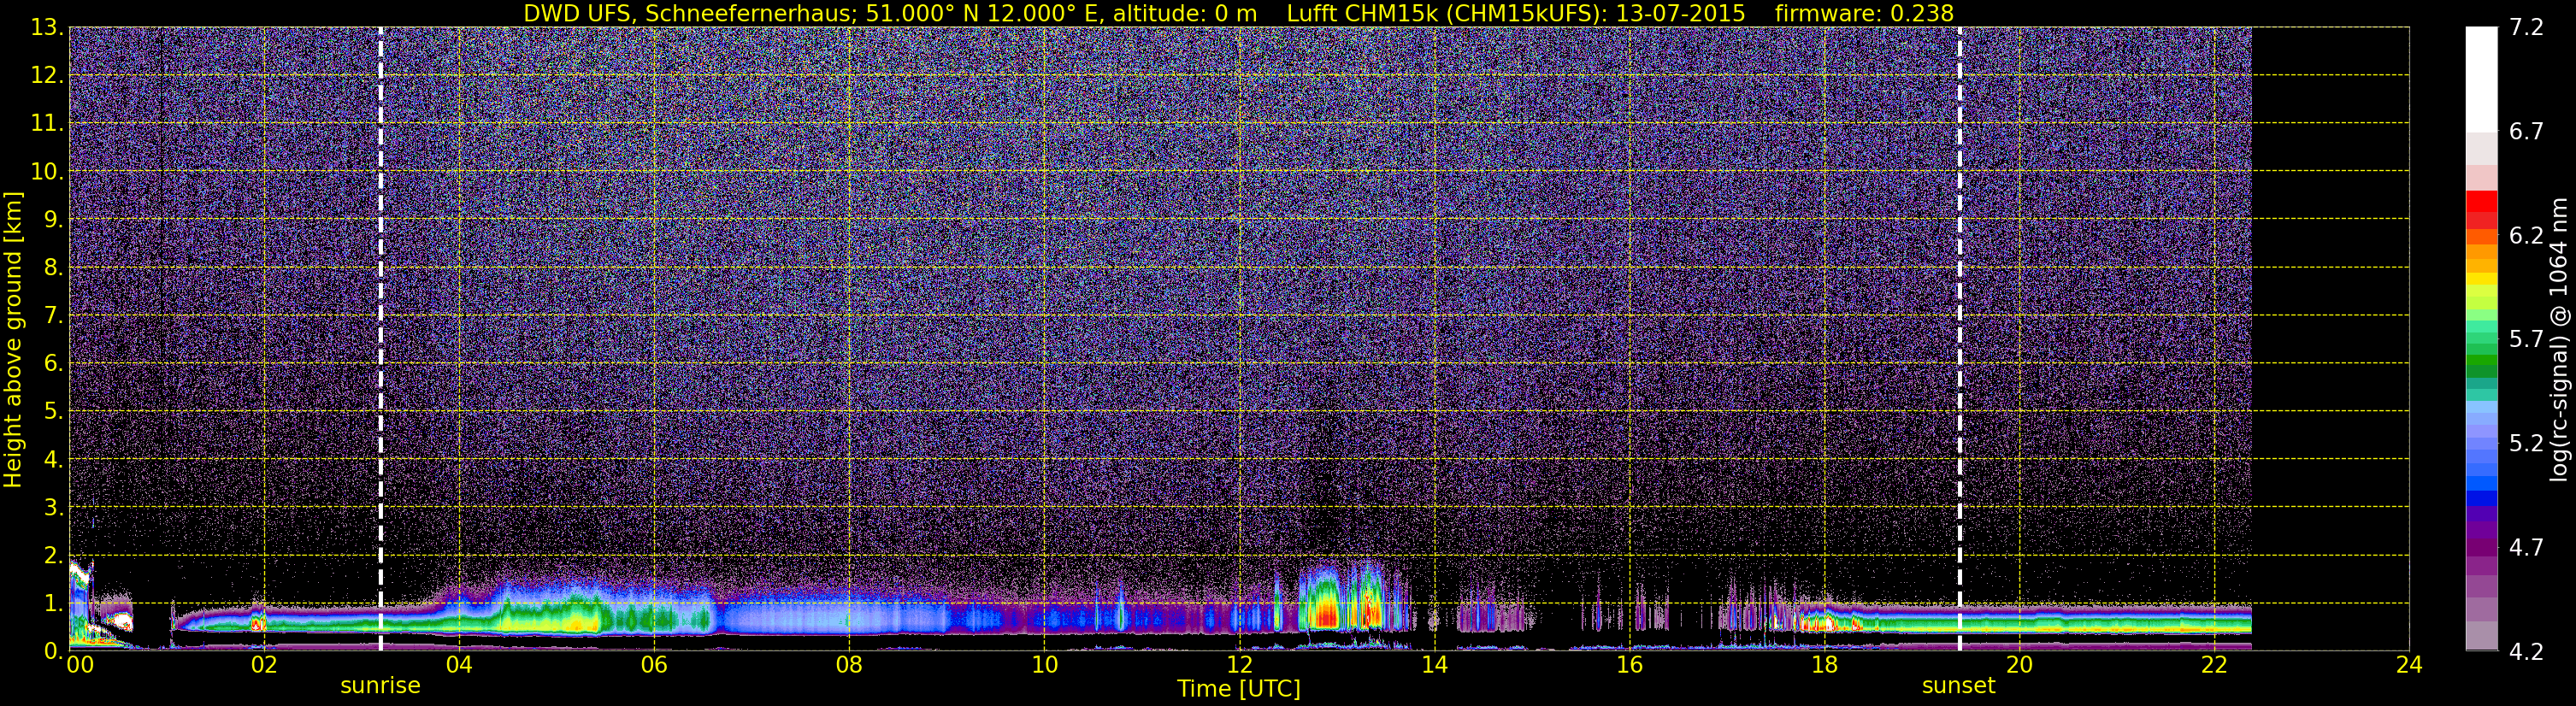2576x706 pixels.
Task: Click the "20" time axis tick label
Action: point(2019,666)
